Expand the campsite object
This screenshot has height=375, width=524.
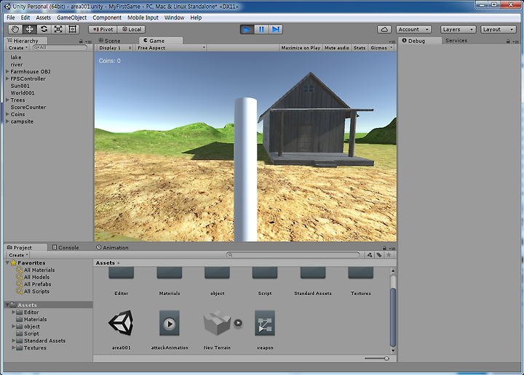7,121
